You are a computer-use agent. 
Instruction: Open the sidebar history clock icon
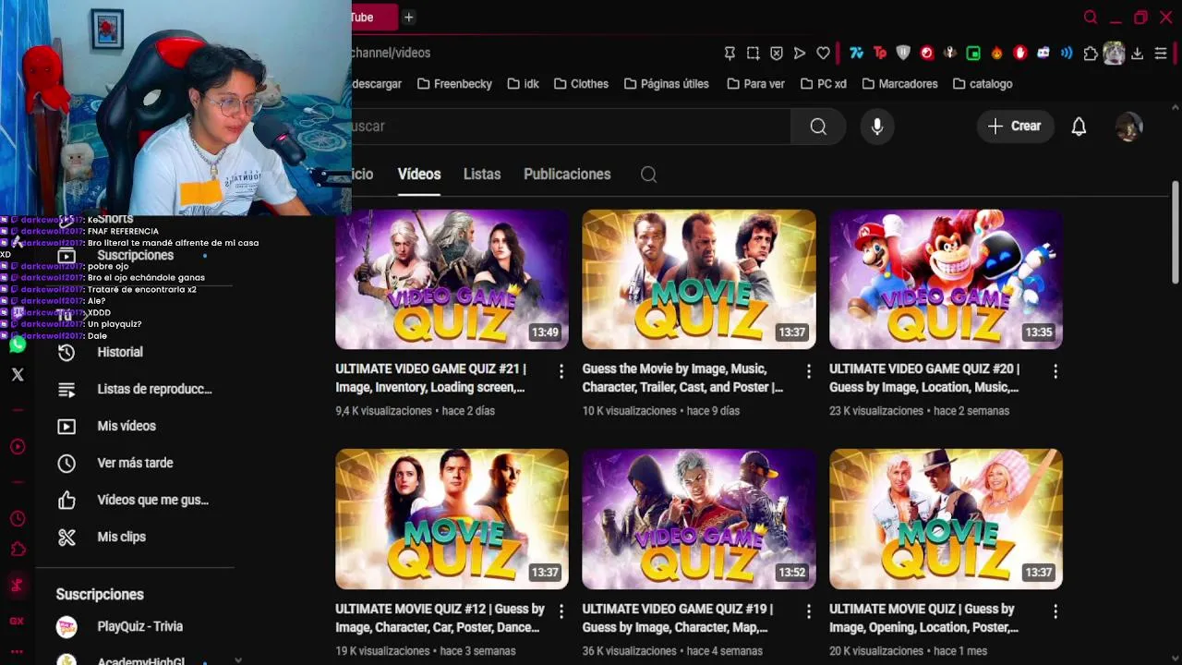18,519
